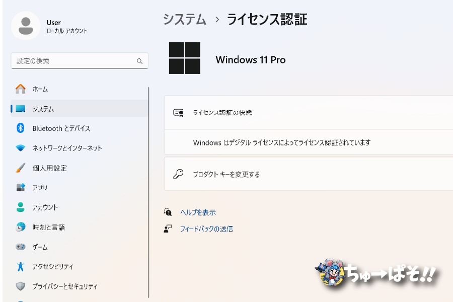The image size is (453, 302).
Task: Open 時刻と言語 settings page
Action: click(x=80, y=227)
